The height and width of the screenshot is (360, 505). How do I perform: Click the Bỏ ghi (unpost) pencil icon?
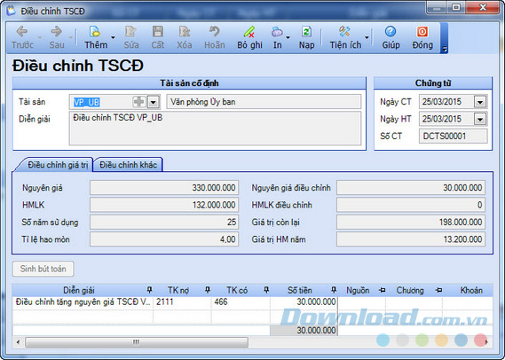(249, 32)
